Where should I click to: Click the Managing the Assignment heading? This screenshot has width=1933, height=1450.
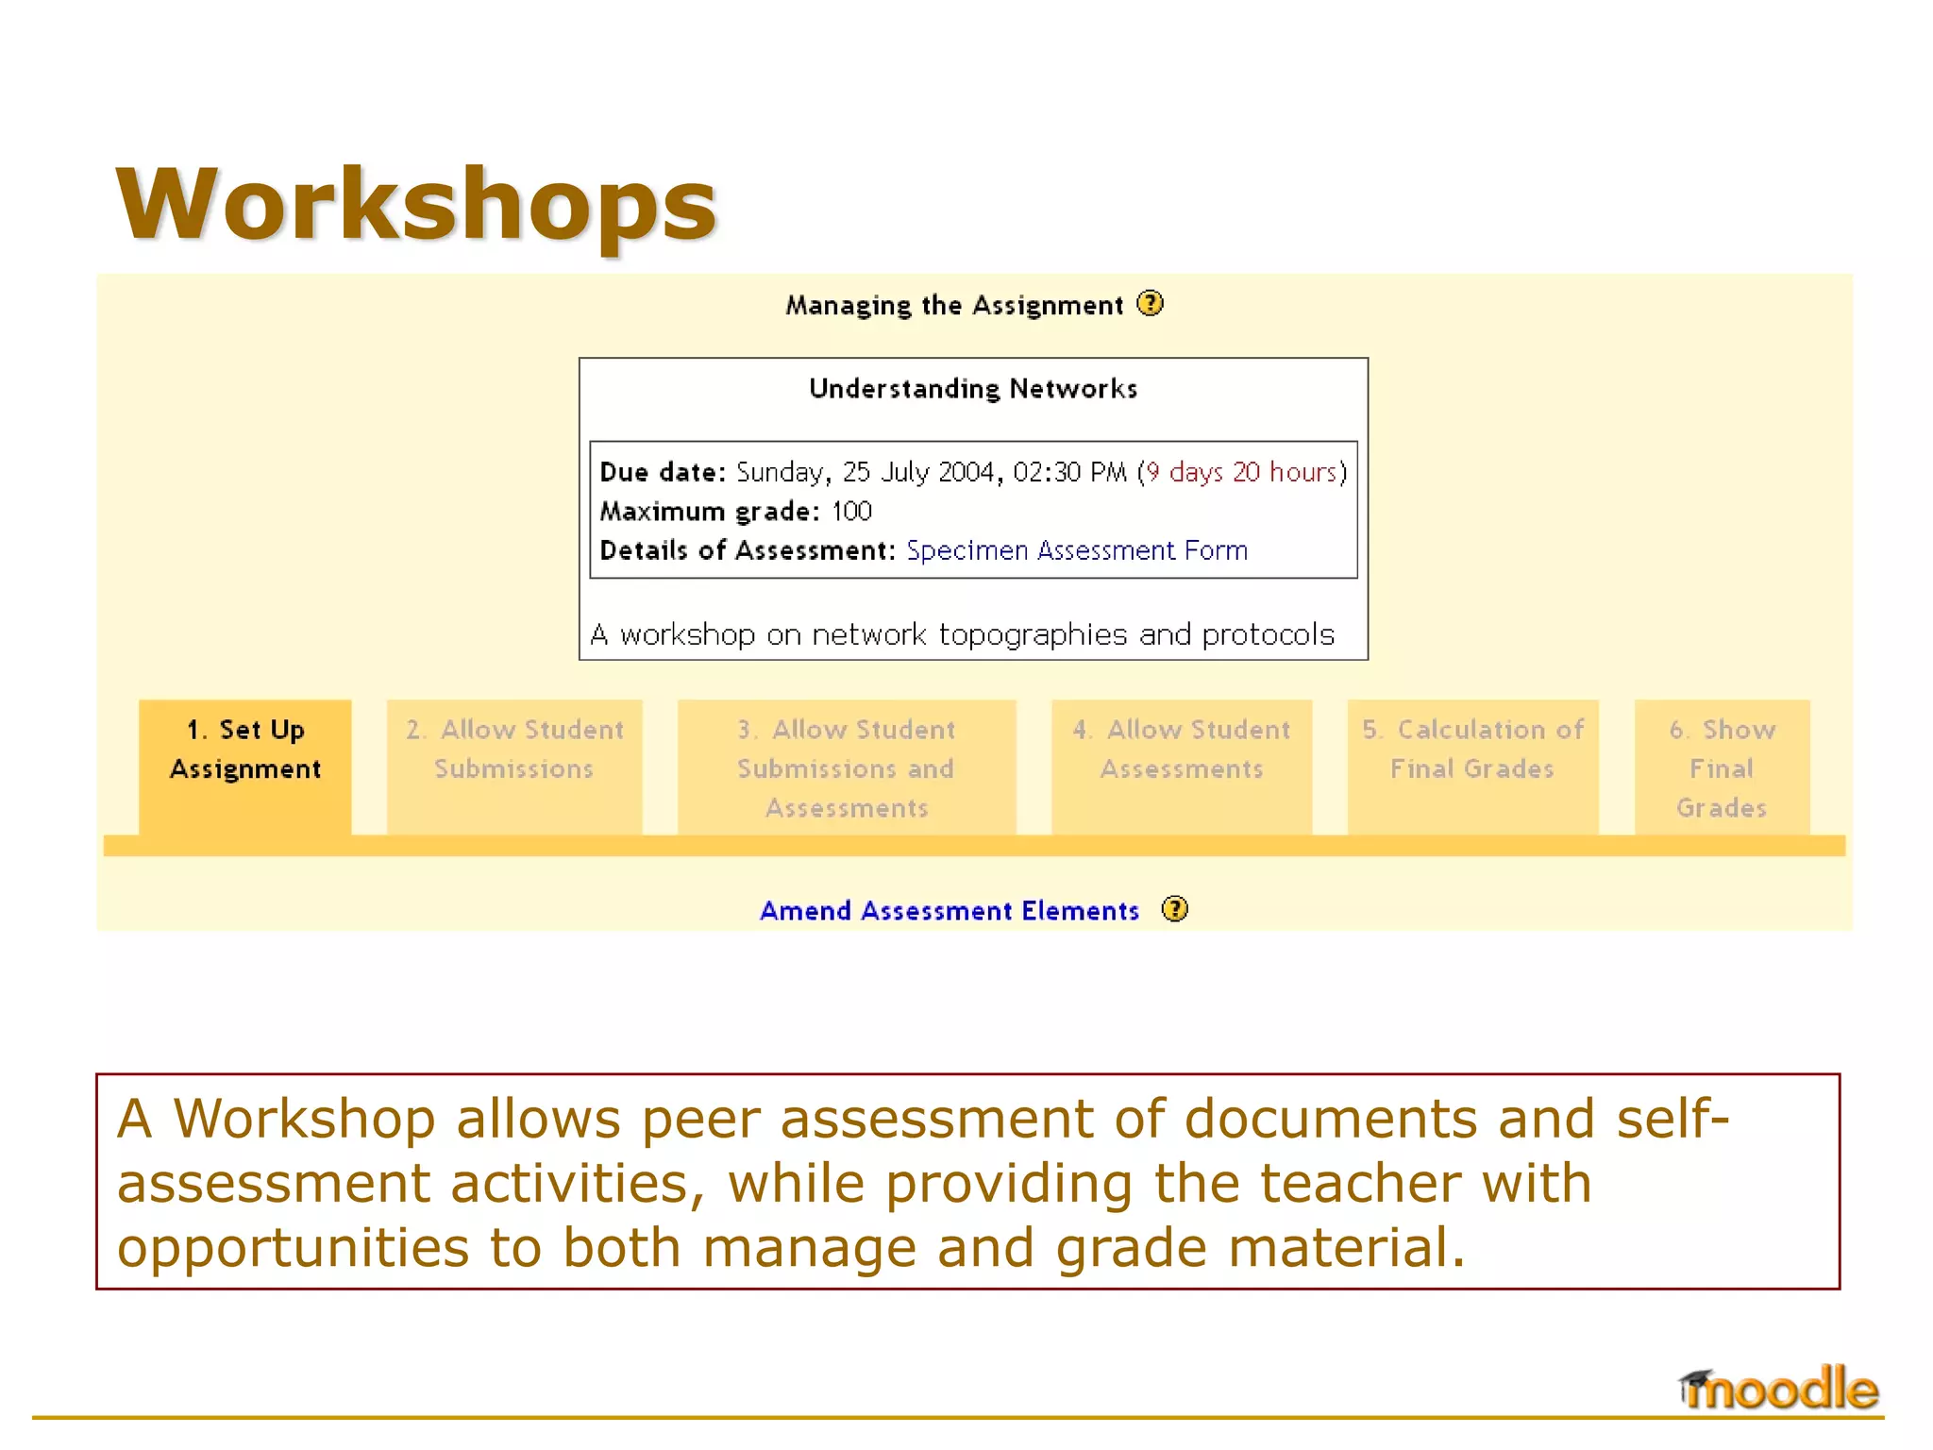tap(954, 306)
